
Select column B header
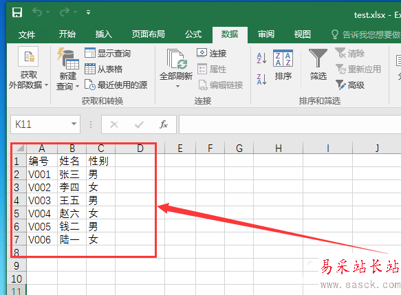[x=72, y=148]
